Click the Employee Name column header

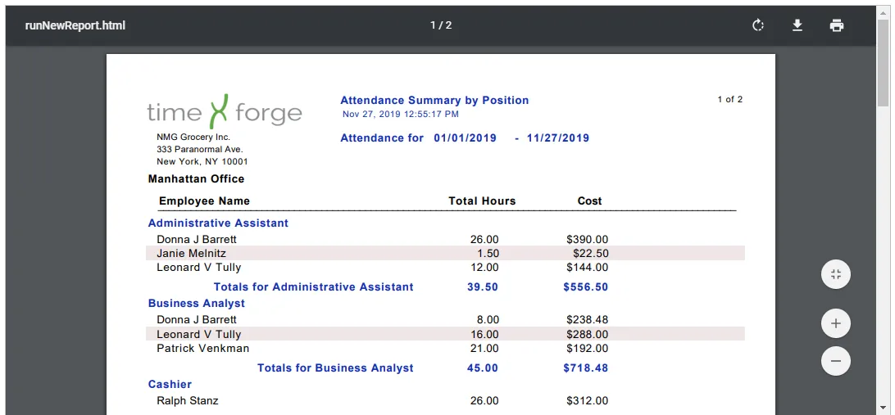[204, 201]
